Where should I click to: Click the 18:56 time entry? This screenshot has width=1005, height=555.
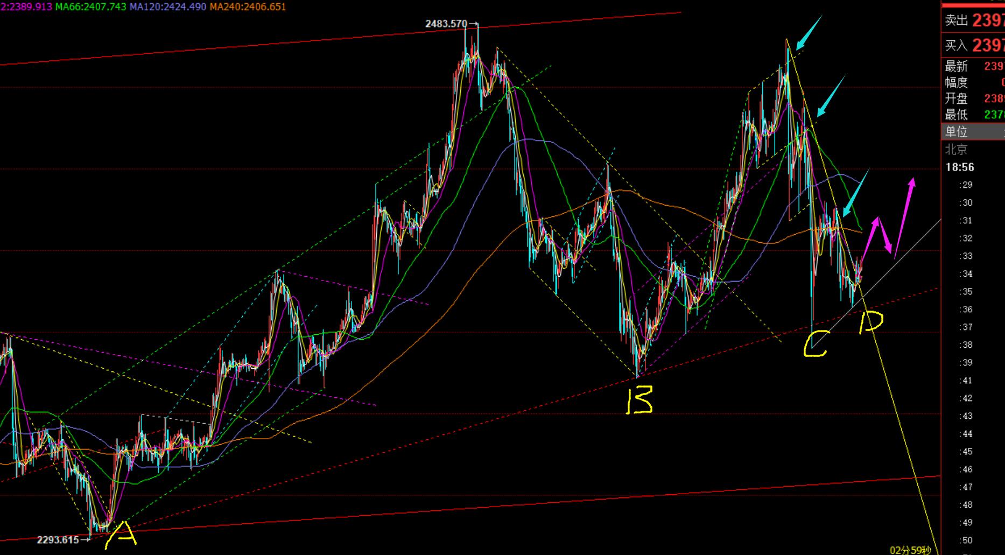point(960,167)
